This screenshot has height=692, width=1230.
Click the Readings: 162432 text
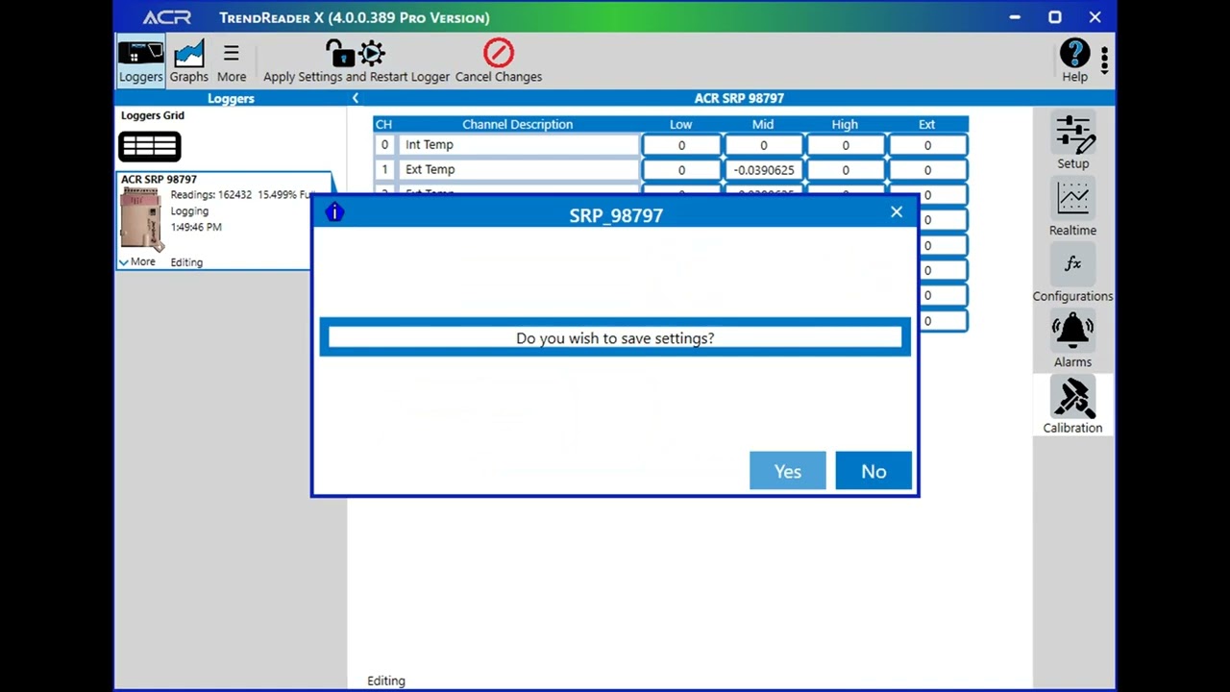coord(211,194)
